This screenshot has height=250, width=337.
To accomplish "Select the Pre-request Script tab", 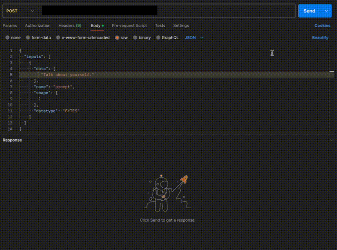I will point(129,26).
